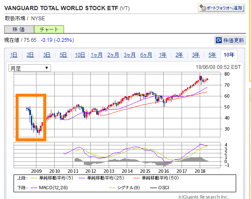Click the gray OSCI legend swatch

pos(153,188)
